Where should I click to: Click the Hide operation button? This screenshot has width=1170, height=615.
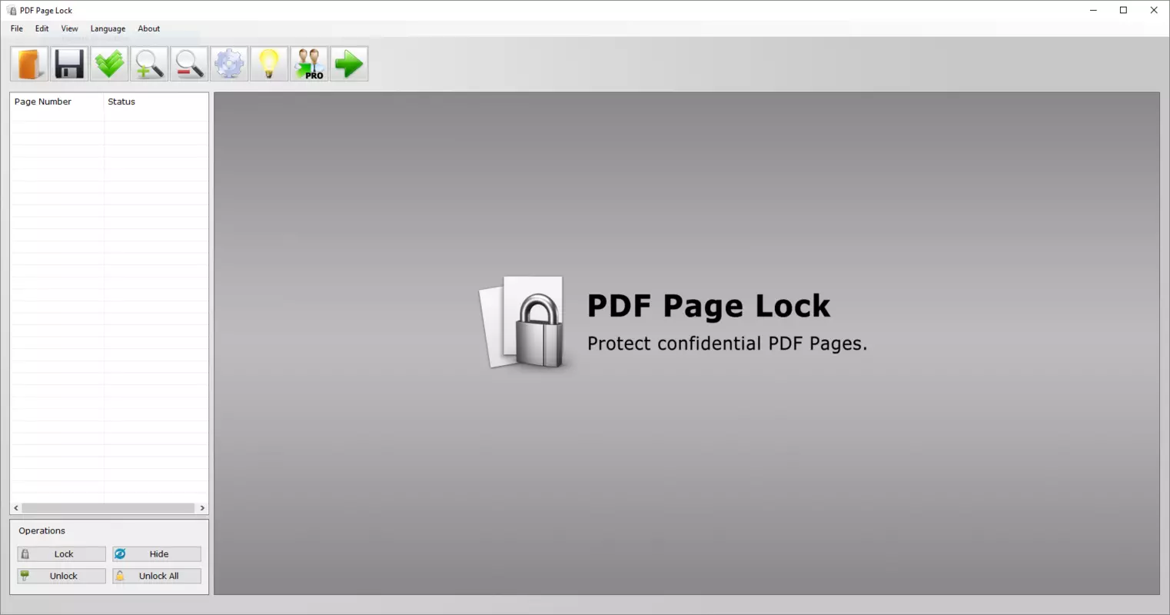(157, 554)
